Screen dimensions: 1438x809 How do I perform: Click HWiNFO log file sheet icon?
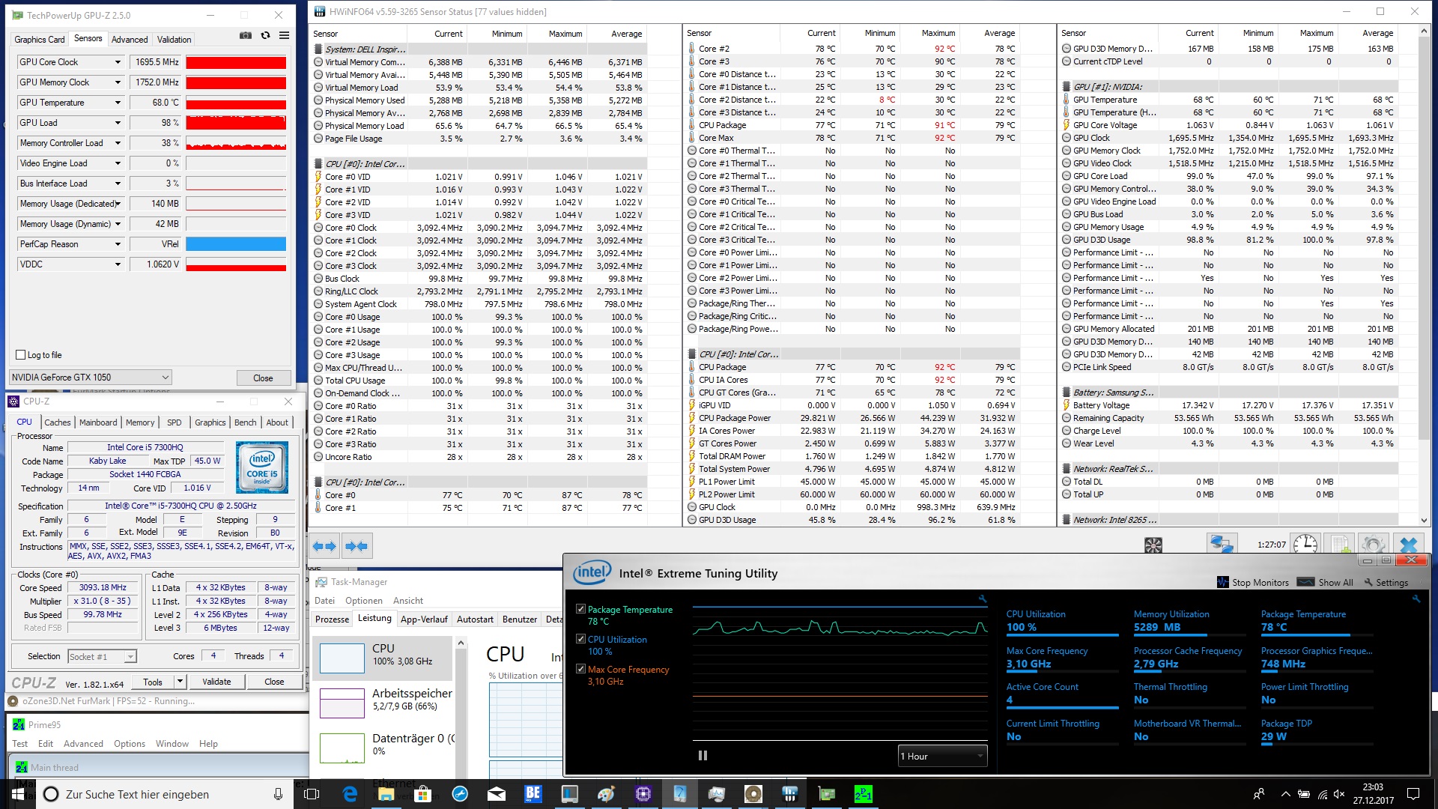pos(1341,545)
